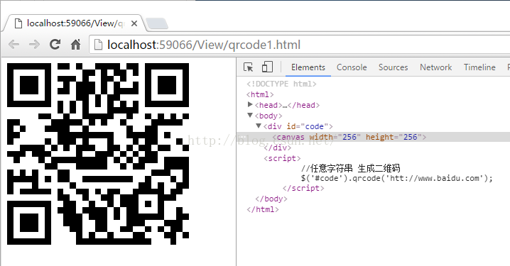Select the opening html tag line

pos(260,94)
